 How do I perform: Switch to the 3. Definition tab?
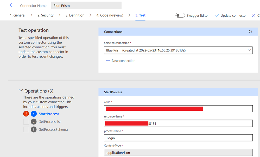75,15
